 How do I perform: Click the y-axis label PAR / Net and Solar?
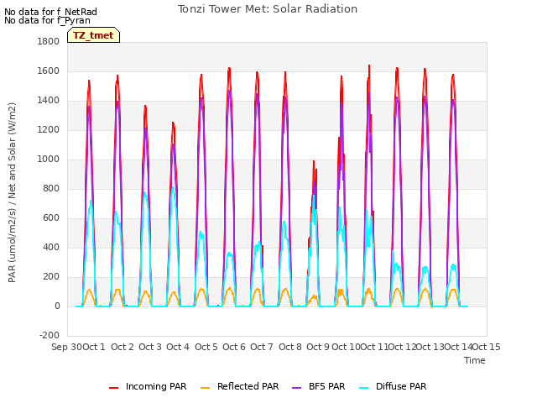pyautogui.click(x=12, y=192)
